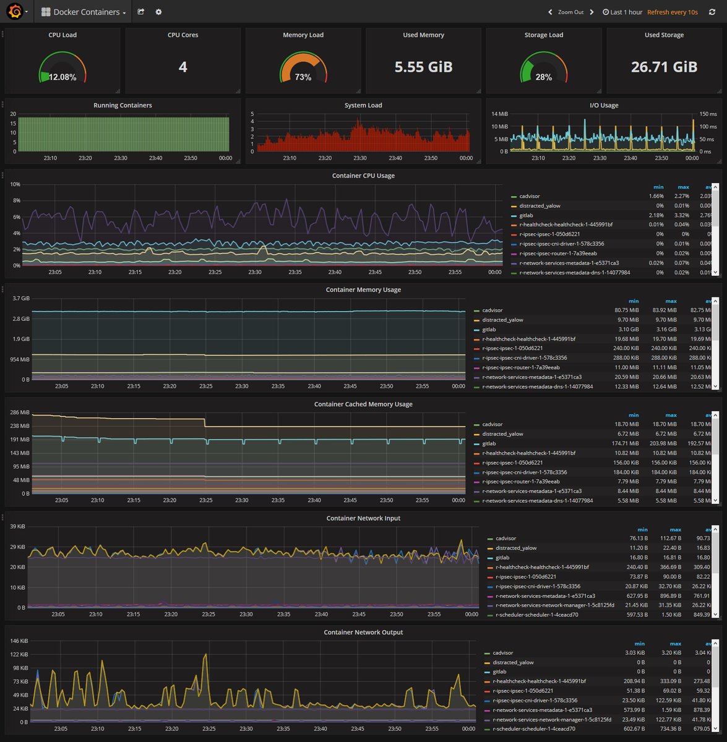This screenshot has width=727, height=742.
Task: Click gitlab color swatch in Cached Memory legend
Action: [x=476, y=443]
